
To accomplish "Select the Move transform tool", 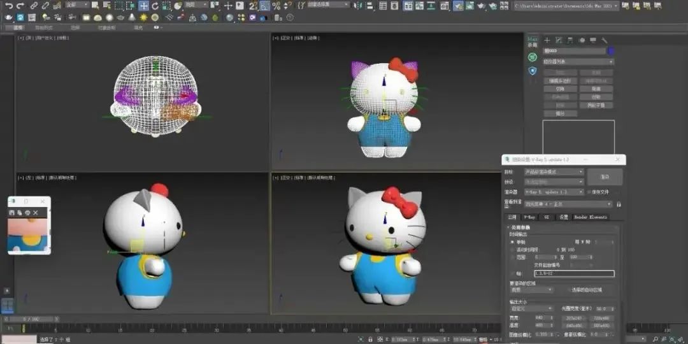I will pos(144,6).
